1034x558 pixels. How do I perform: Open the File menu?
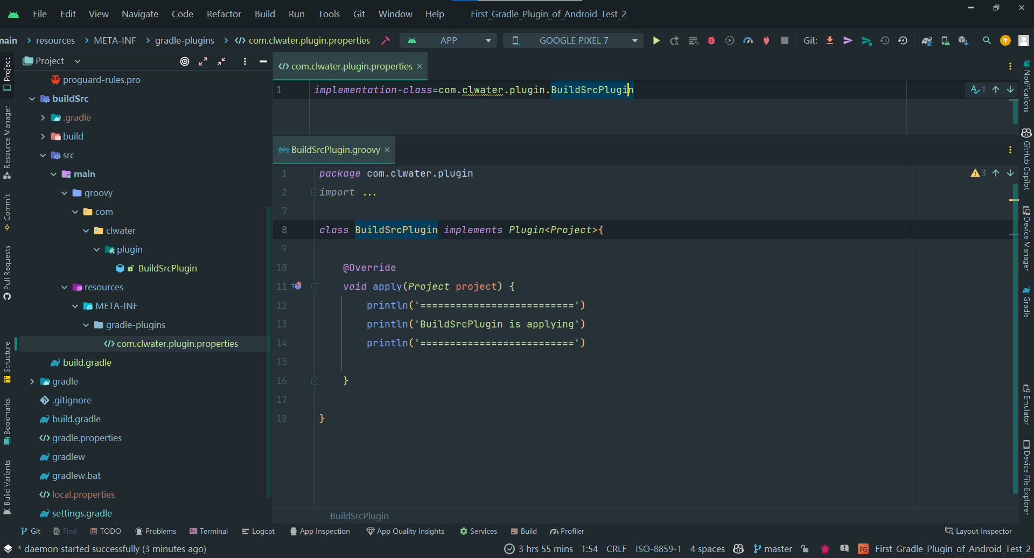pos(39,14)
